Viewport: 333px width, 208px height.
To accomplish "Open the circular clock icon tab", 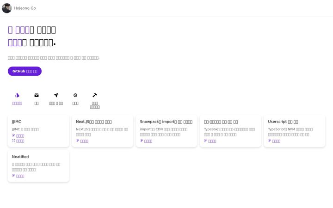I will pyautogui.click(x=75, y=99).
